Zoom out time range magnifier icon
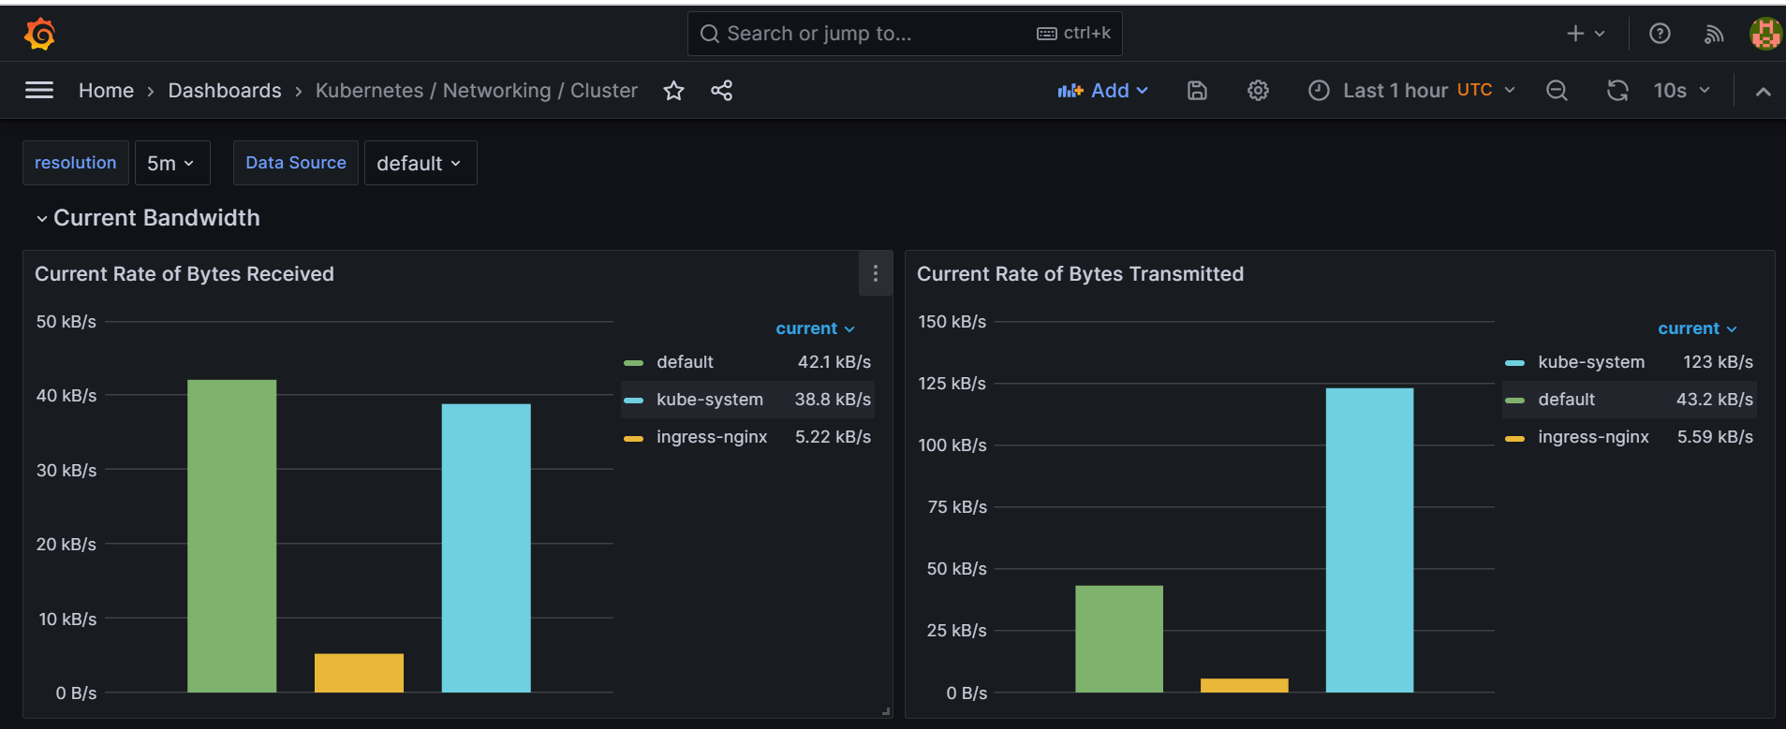The height and width of the screenshot is (729, 1786). (x=1557, y=91)
